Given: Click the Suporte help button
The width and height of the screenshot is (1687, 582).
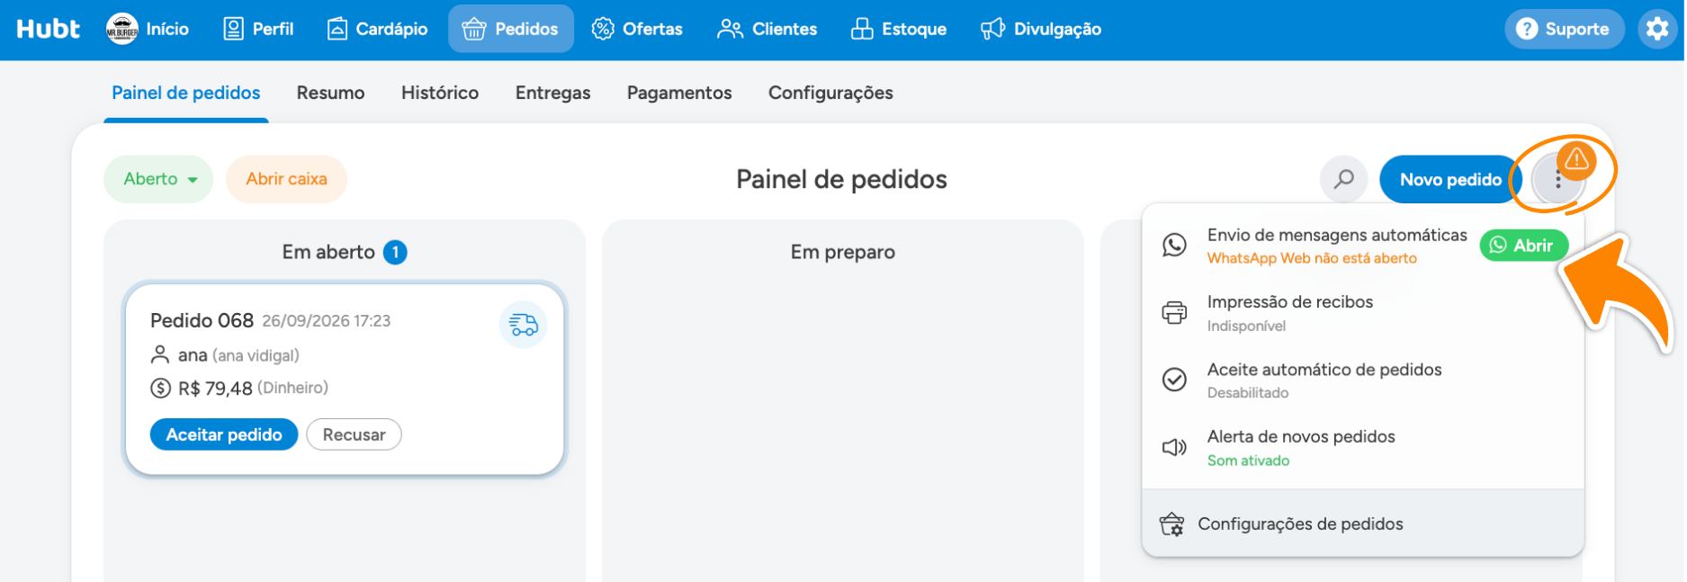Looking at the screenshot, I should click(x=1564, y=29).
